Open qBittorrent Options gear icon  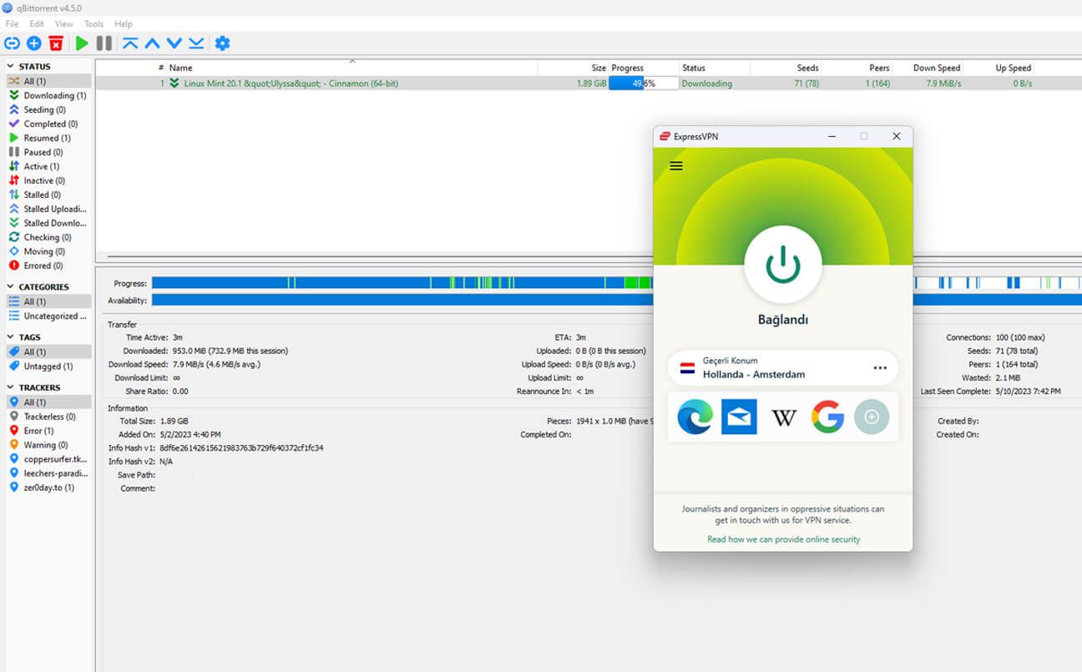[x=222, y=43]
